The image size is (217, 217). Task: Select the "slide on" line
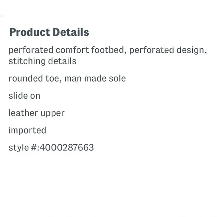(24, 96)
